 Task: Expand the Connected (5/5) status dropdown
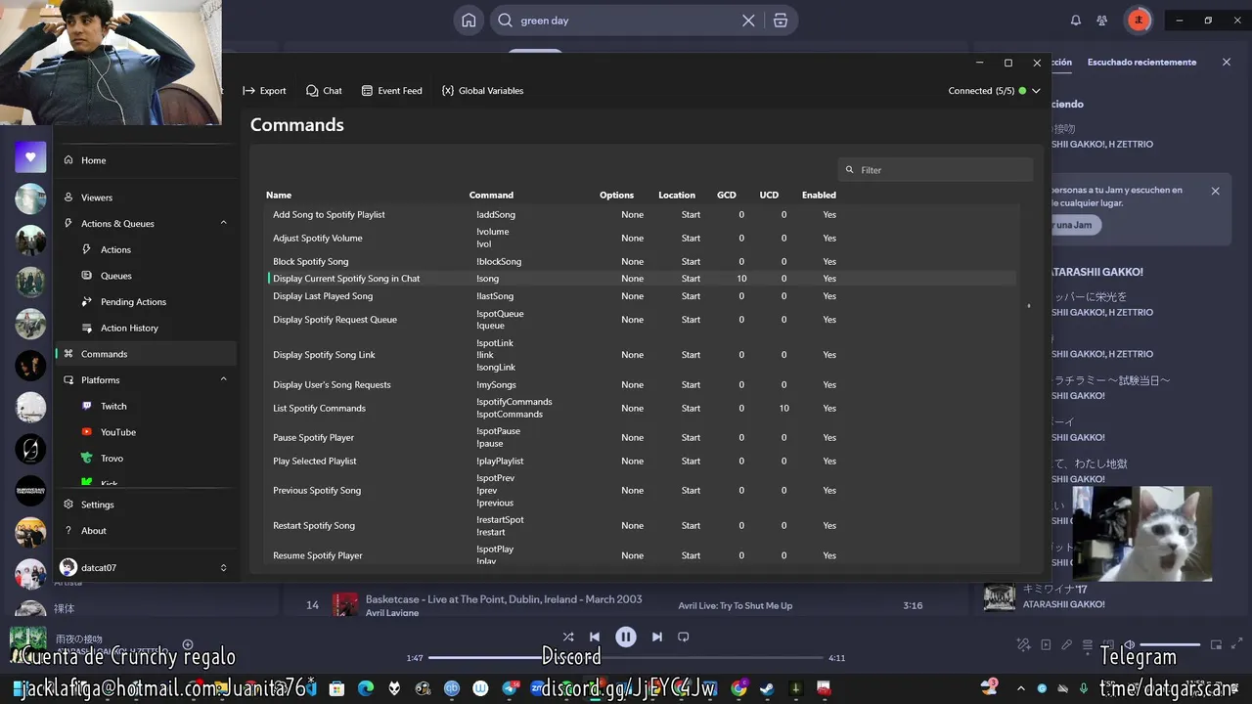coord(994,90)
